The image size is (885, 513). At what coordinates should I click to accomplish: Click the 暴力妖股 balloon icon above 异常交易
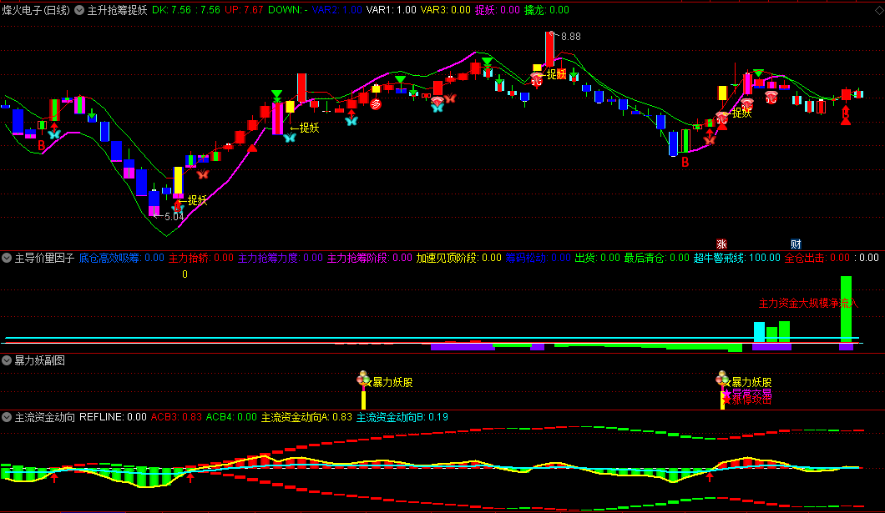pos(722,378)
